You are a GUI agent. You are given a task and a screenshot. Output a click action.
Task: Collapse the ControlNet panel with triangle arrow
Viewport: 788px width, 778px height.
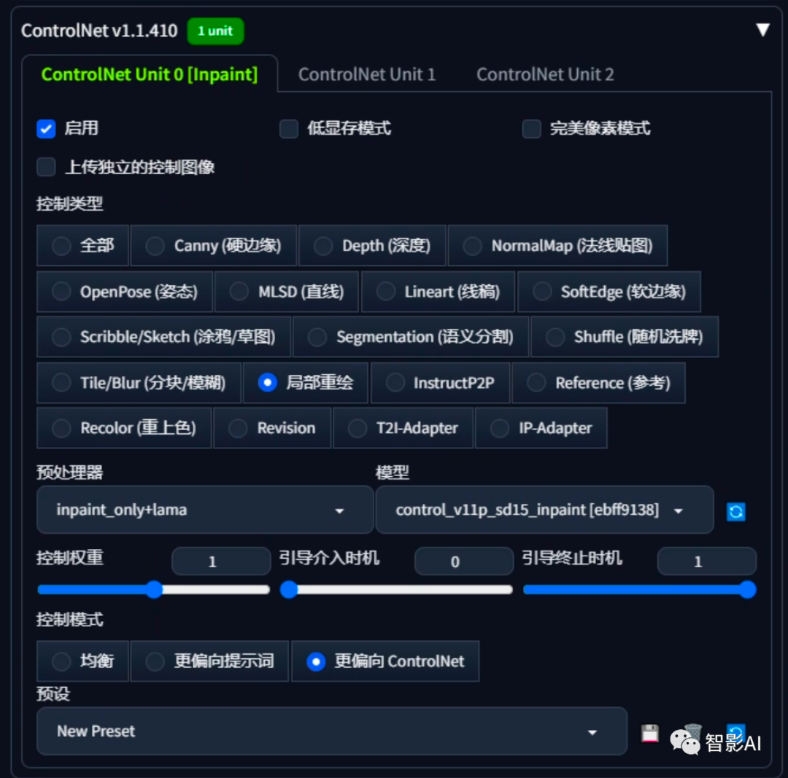coord(762,30)
